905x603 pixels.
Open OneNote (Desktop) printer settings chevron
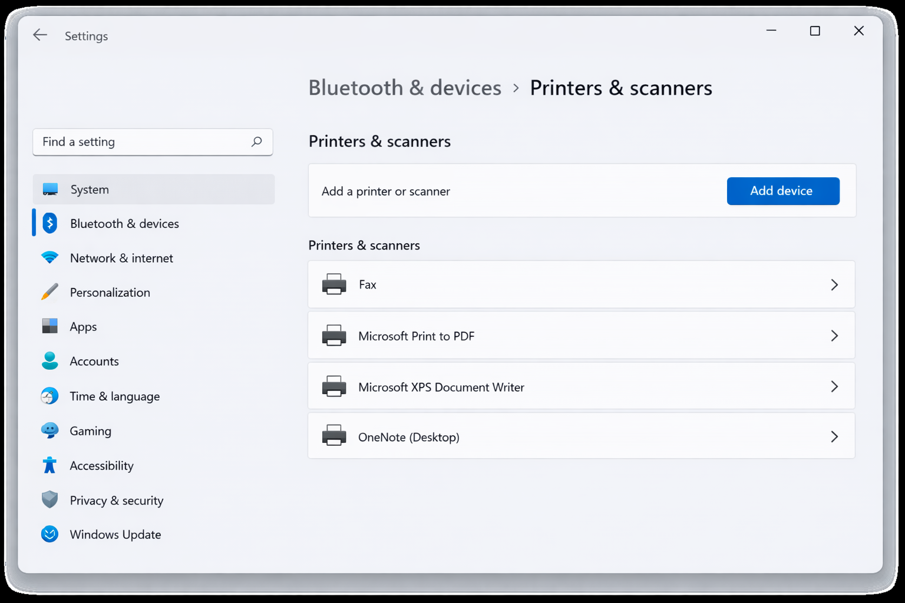[834, 436]
